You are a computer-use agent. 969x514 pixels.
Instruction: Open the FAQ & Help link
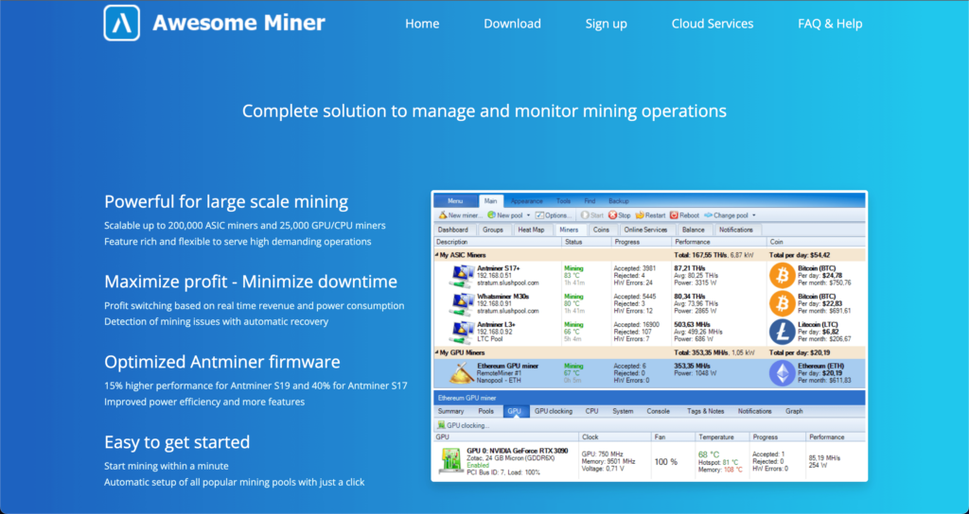pos(830,24)
